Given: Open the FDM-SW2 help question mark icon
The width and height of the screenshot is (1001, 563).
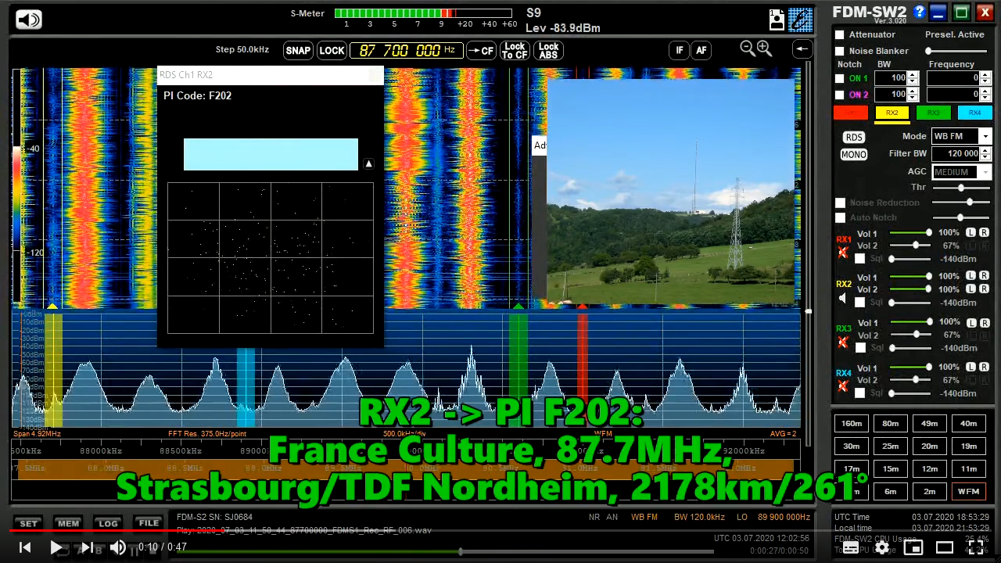Looking at the screenshot, I should [x=920, y=12].
